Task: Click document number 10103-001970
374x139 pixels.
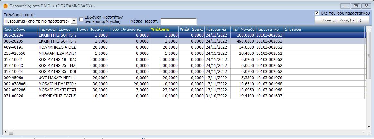Action: coord(269,78)
